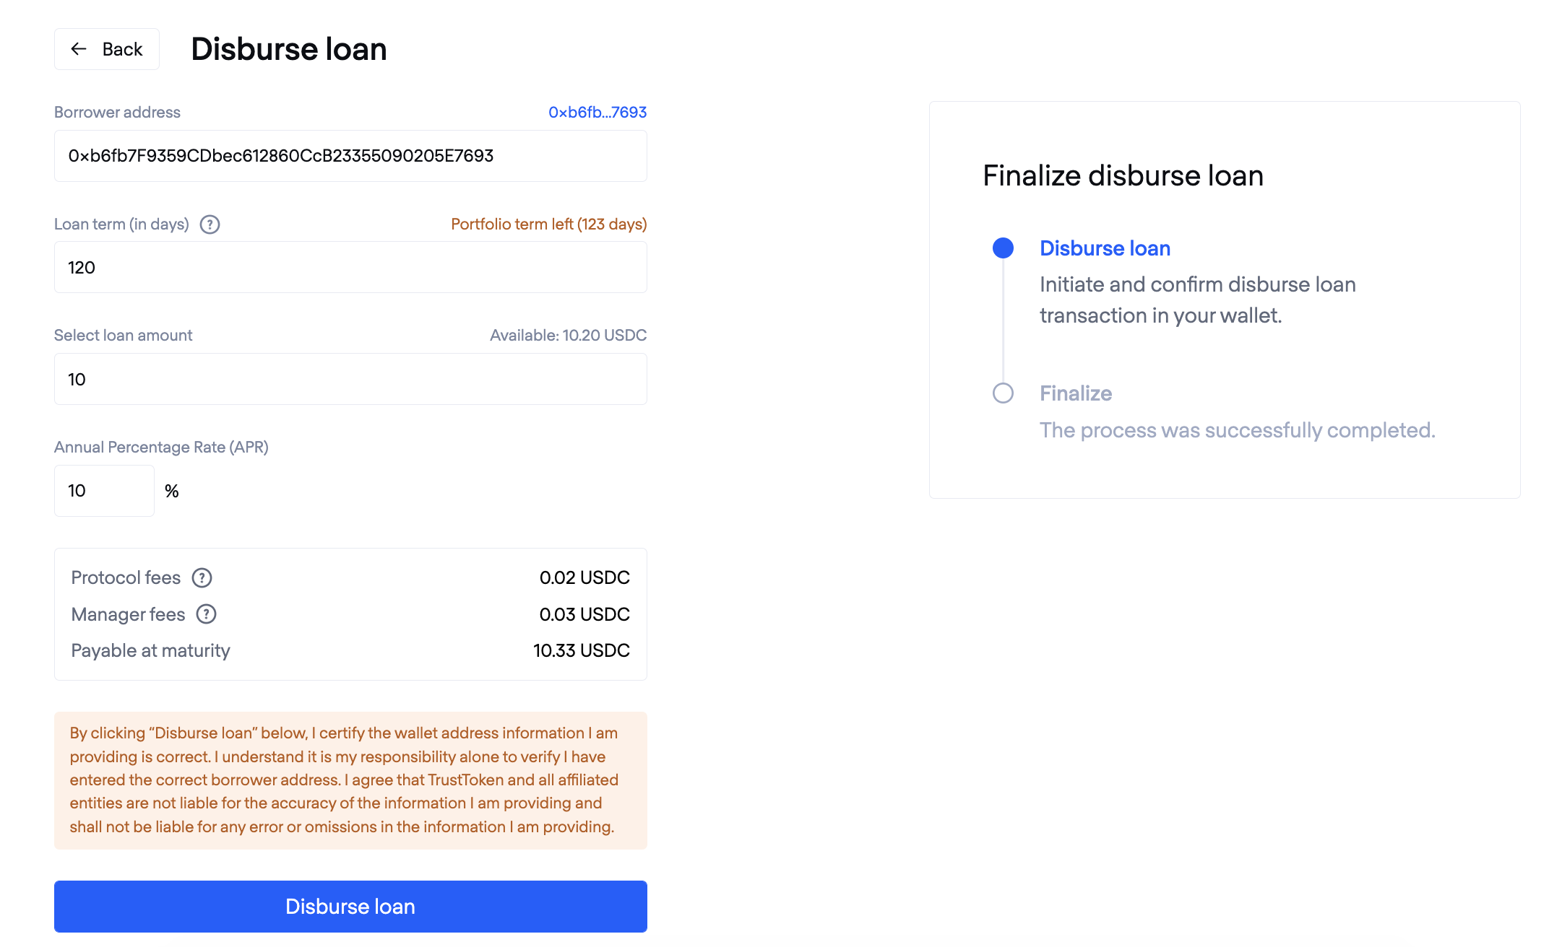
Task: Select the filled Disburse loan step circle
Action: [1003, 248]
